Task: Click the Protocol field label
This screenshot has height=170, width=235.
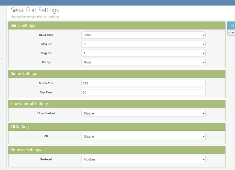Action: 46,159
